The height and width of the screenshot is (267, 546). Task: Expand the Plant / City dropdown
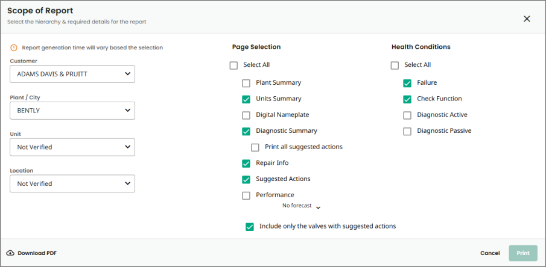coord(72,111)
